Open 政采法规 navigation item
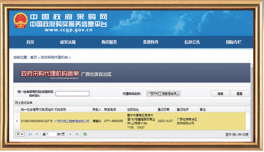This screenshot has width=264, height=152. coord(68,42)
